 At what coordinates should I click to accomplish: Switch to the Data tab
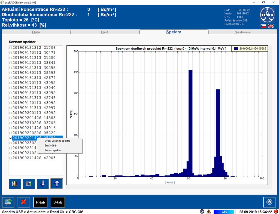tap(36, 32)
